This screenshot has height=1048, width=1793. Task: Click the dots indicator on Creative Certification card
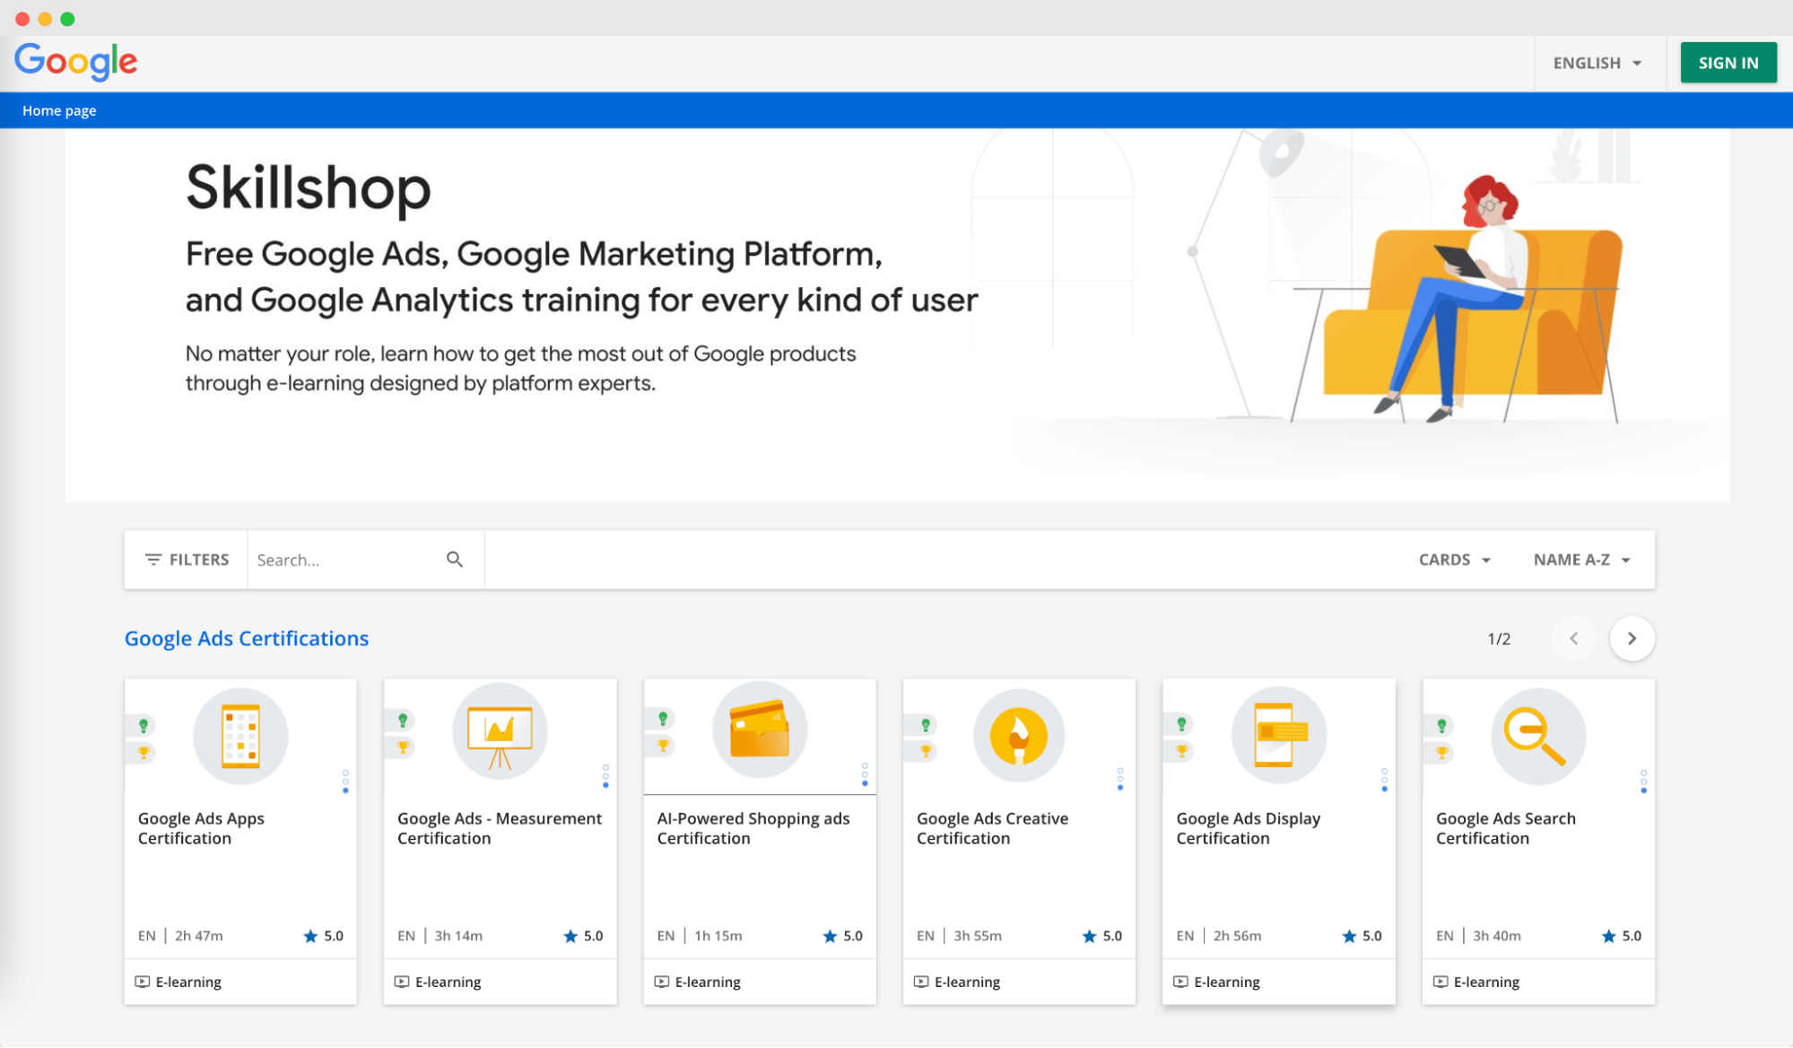pos(1119,779)
